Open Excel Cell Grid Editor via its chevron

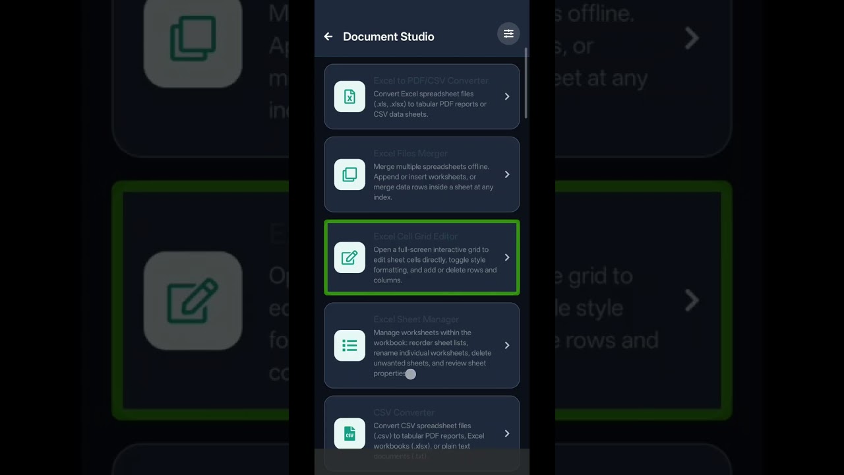click(x=507, y=257)
